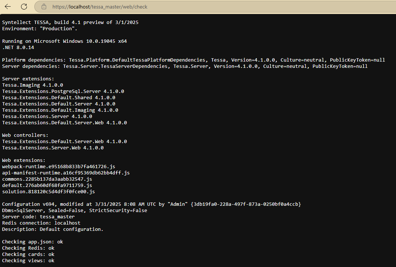Click the Tessa.Extensions.PostgreSql.Server entry

pos(63,91)
